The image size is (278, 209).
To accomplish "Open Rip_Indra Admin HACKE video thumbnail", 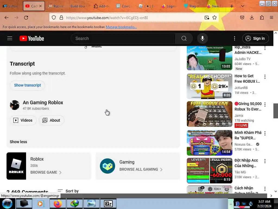I will 209,58.
